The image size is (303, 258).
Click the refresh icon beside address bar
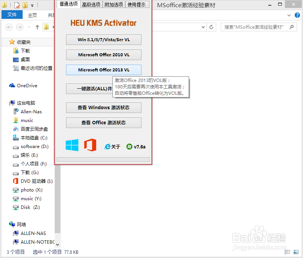[x=211, y=27]
